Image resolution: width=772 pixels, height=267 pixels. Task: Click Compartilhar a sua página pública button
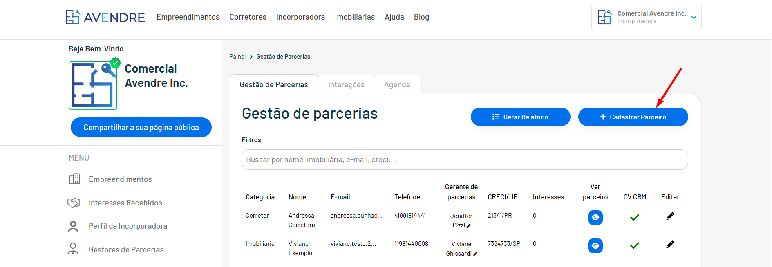(141, 127)
